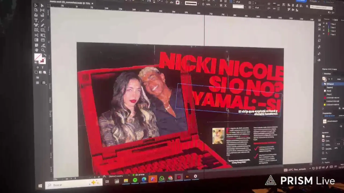
Task: Select the YAMAL headline text frame
Action: pyautogui.click(x=229, y=101)
